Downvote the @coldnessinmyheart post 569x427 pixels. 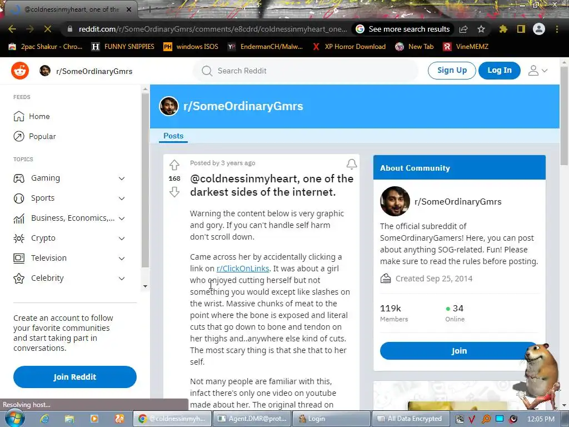point(174,192)
